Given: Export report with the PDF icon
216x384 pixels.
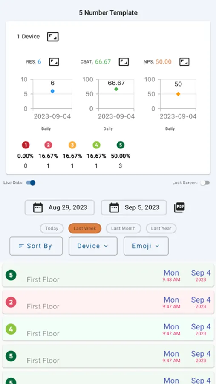Looking at the screenshot, I should point(179,207).
